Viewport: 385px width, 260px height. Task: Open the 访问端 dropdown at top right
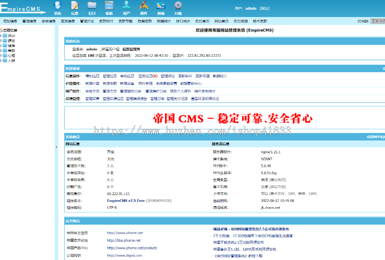[378, 21]
